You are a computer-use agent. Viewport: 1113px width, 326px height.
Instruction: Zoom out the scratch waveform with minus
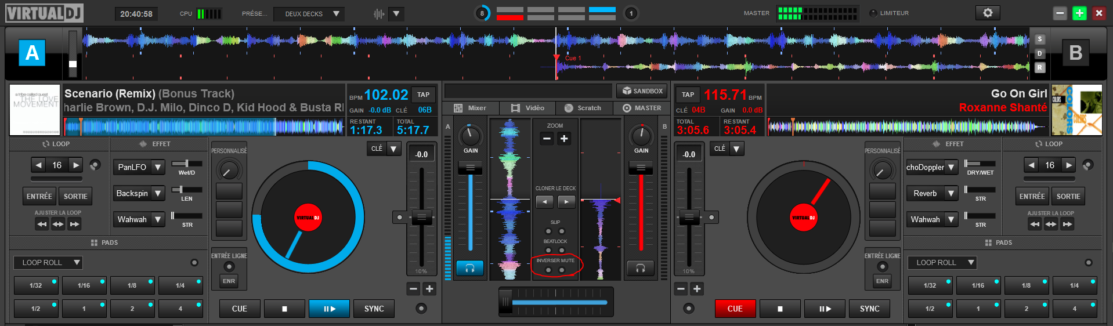(547, 139)
